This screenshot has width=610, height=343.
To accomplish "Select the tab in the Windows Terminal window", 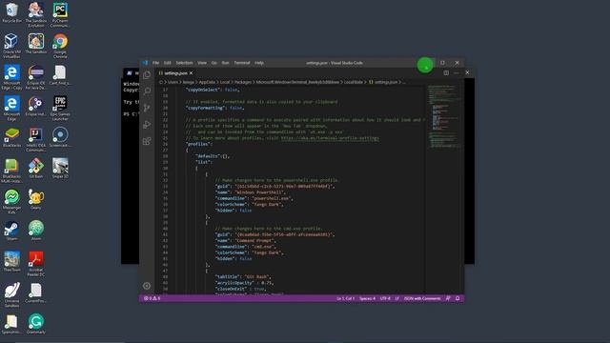I will tap(132, 73).
